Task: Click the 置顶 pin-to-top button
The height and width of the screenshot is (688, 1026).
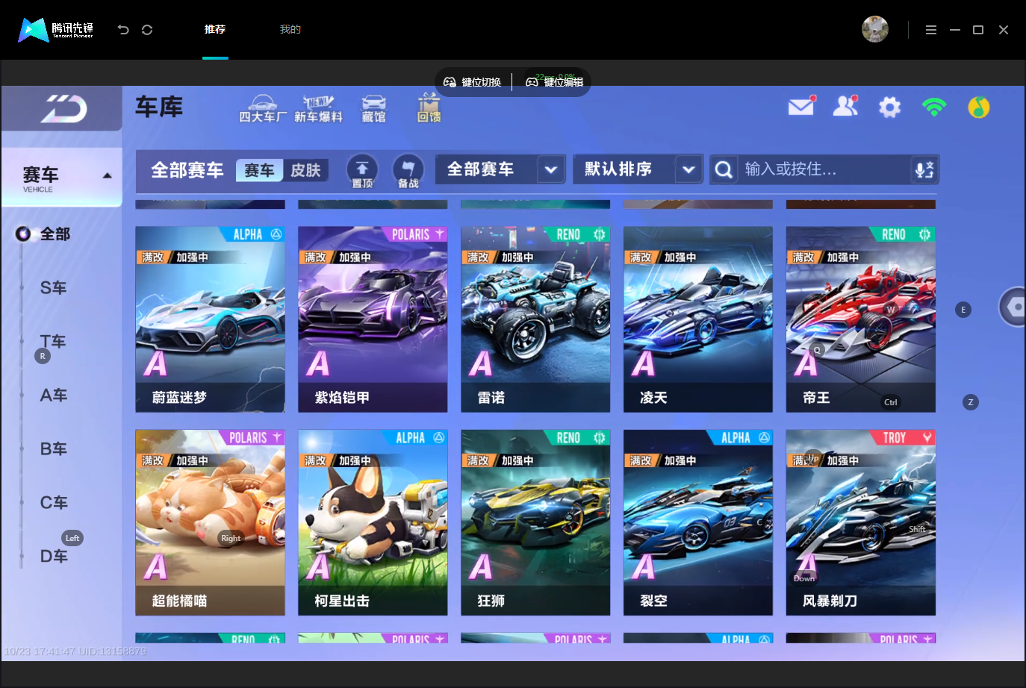Action: [362, 171]
